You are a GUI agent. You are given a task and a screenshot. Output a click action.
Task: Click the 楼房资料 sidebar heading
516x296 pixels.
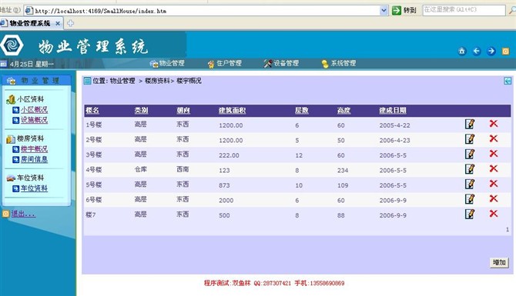point(30,138)
